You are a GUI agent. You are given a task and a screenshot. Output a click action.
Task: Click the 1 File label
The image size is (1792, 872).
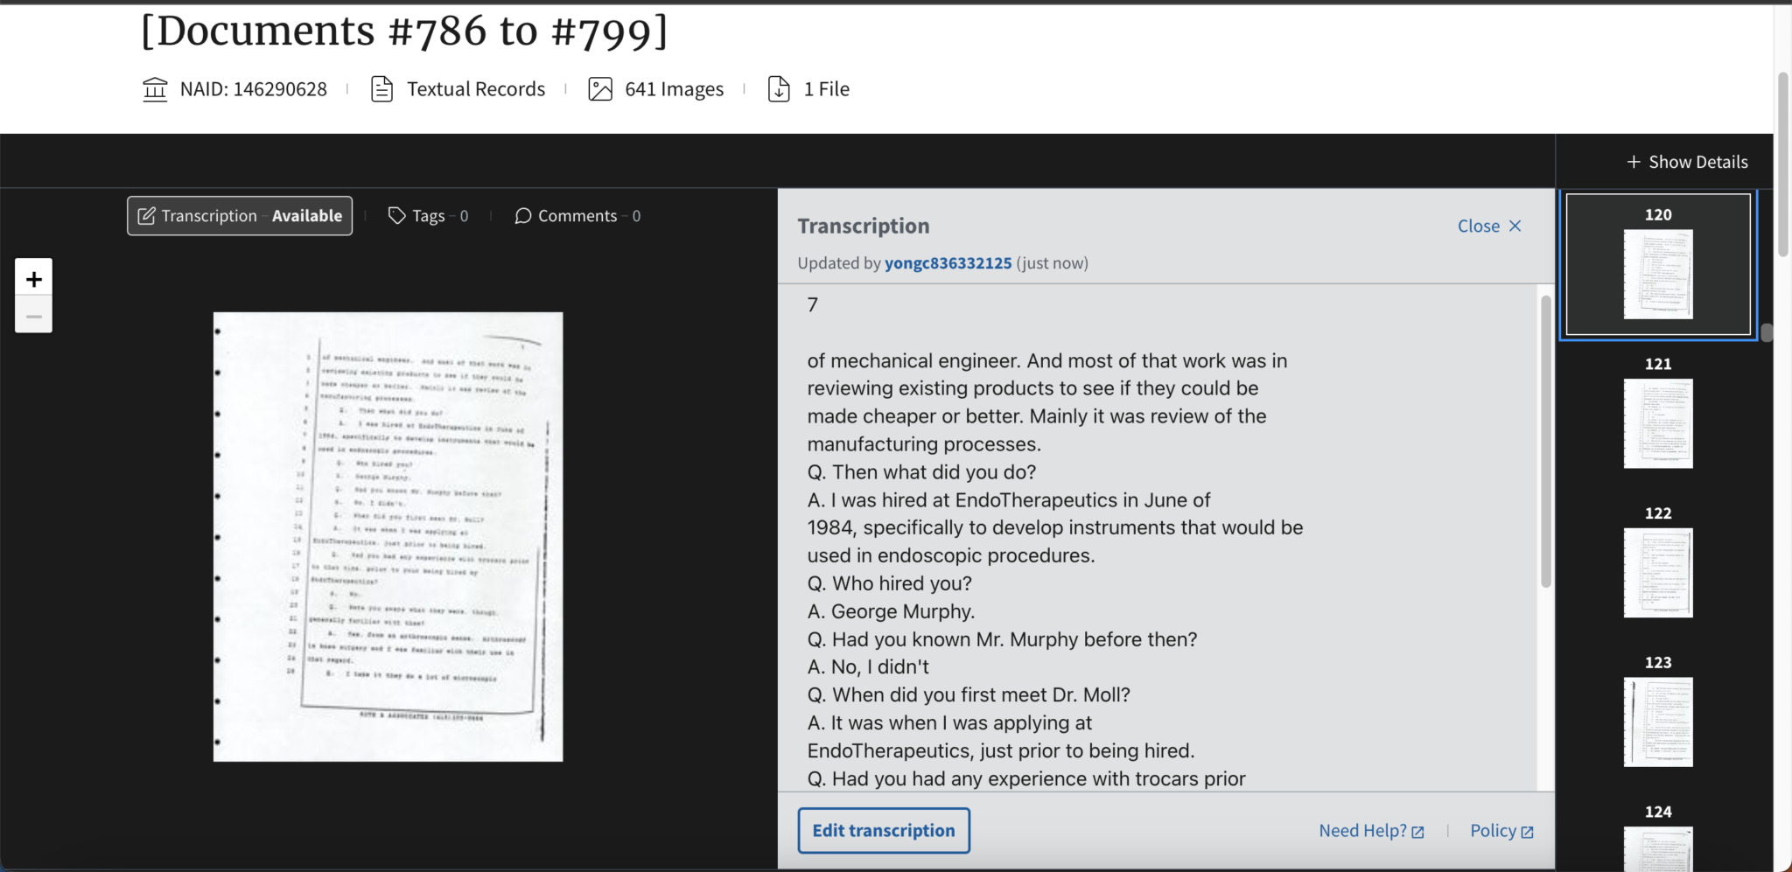point(827,89)
